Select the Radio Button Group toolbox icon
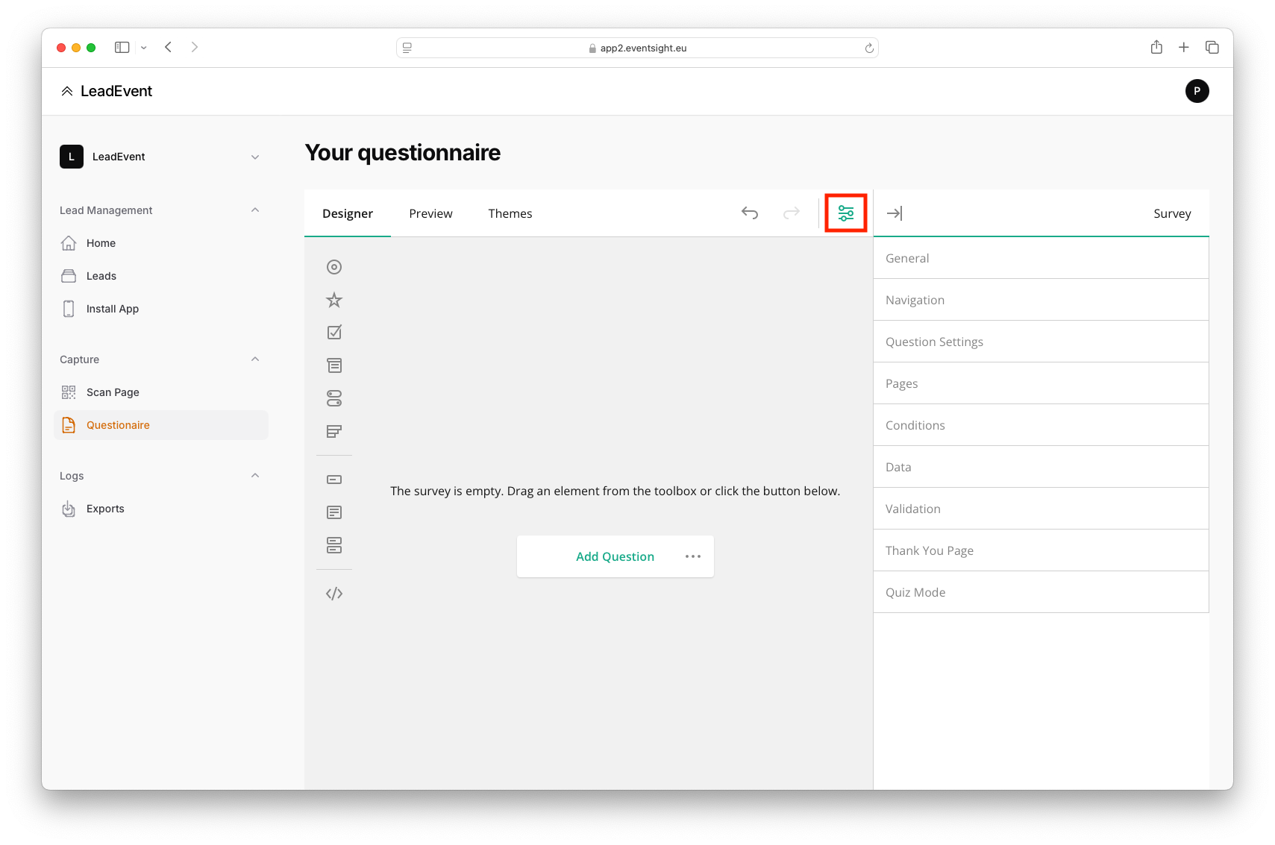Viewport: 1275px width, 845px height. point(334,267)
